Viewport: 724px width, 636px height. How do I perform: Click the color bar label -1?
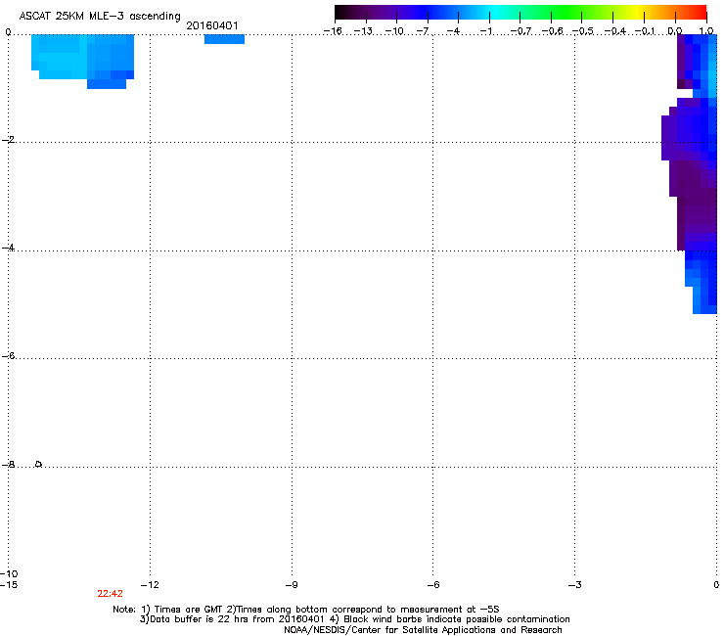tap(485, 31)
